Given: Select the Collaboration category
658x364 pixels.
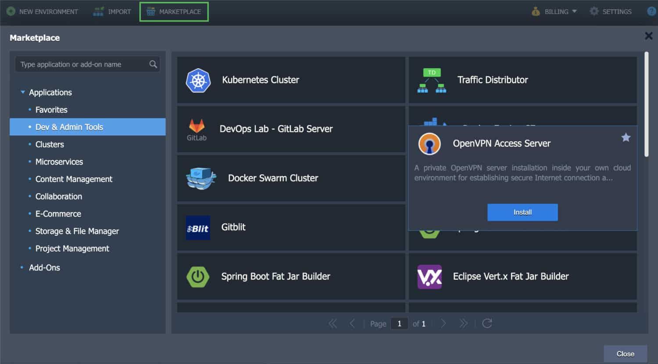Looking at the screenshot, I should tap(59, 196).
